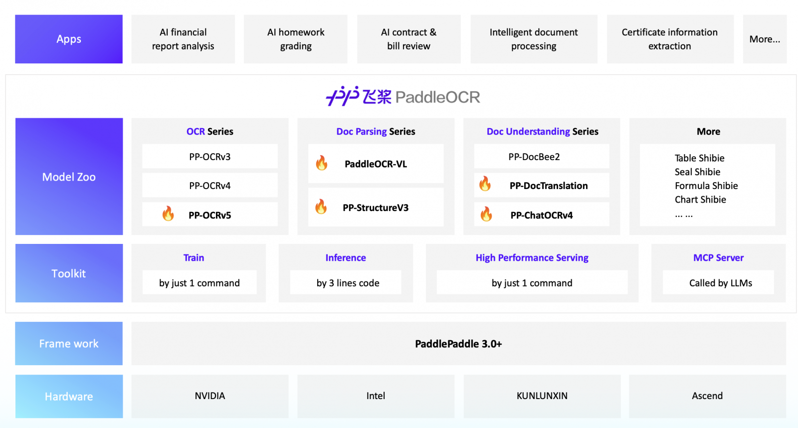Image resolution: width=798 pixels, height=428 pixels.
Task: Select the PP-DocBee2 model box
Action: click(x=542, y=157)
